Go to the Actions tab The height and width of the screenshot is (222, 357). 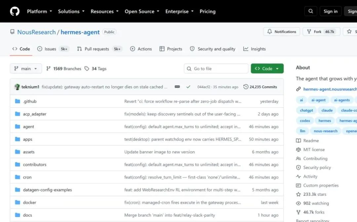pyautogui.click(x=141, y=49)
